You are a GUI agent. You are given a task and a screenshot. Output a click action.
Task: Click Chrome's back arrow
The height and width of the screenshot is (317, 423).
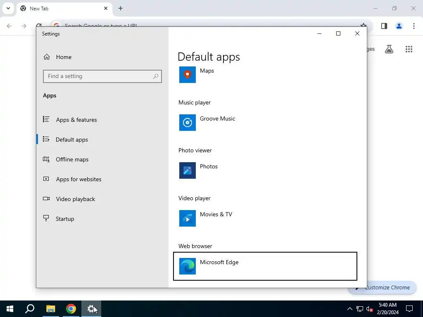[9, 26]
